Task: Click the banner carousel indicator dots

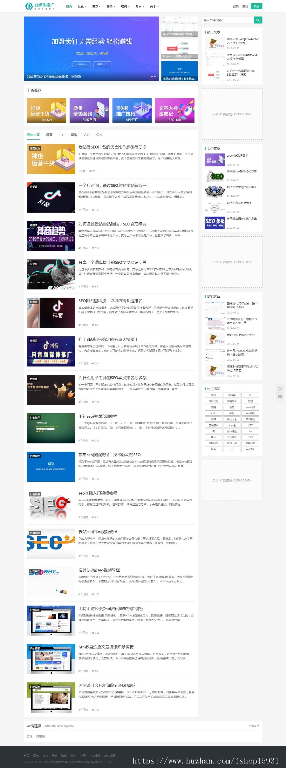Action: (x=153, y=77)
